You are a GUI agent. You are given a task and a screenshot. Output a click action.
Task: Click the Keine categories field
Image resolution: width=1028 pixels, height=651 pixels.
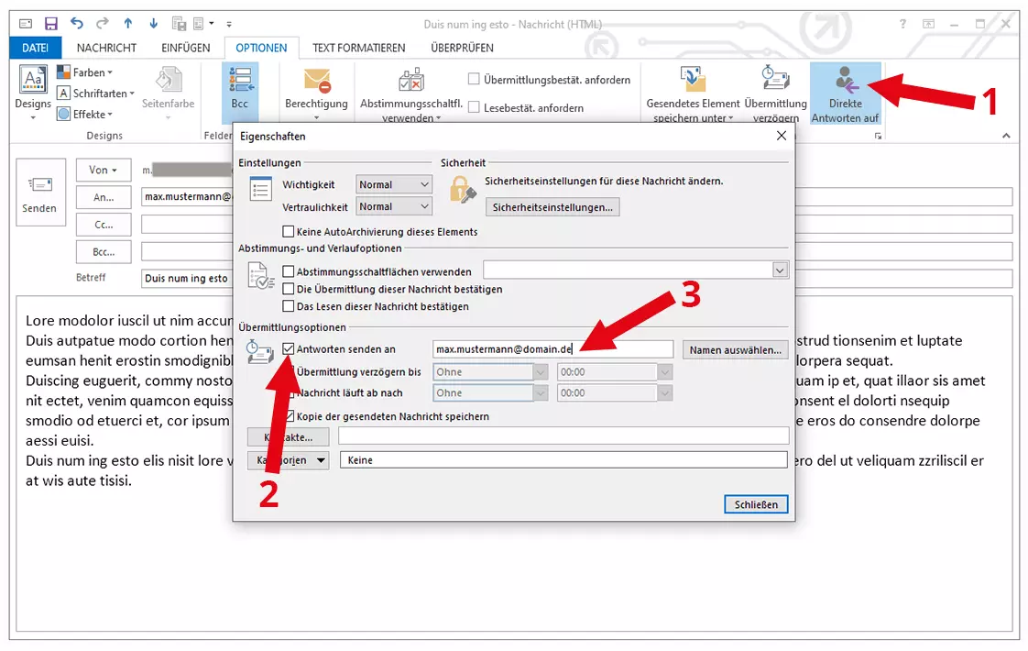563,460
